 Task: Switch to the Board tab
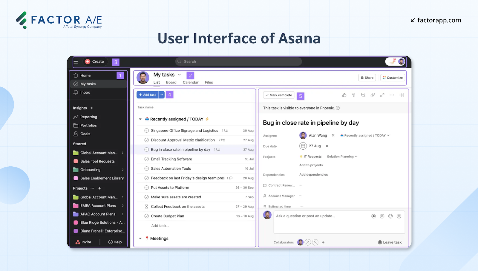[171, 82]
